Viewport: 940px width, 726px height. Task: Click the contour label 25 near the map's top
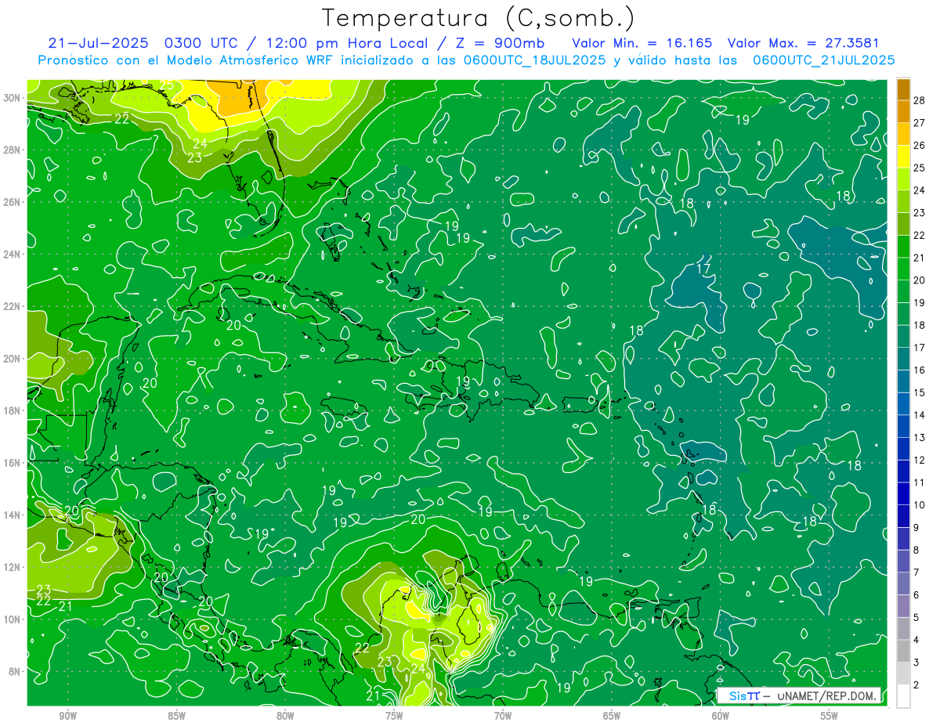coord(167,85)
